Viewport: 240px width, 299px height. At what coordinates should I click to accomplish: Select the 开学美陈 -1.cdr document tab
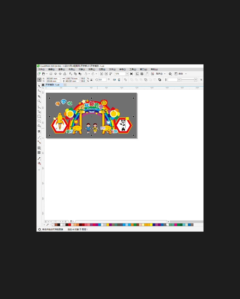(x=53, y=85)
